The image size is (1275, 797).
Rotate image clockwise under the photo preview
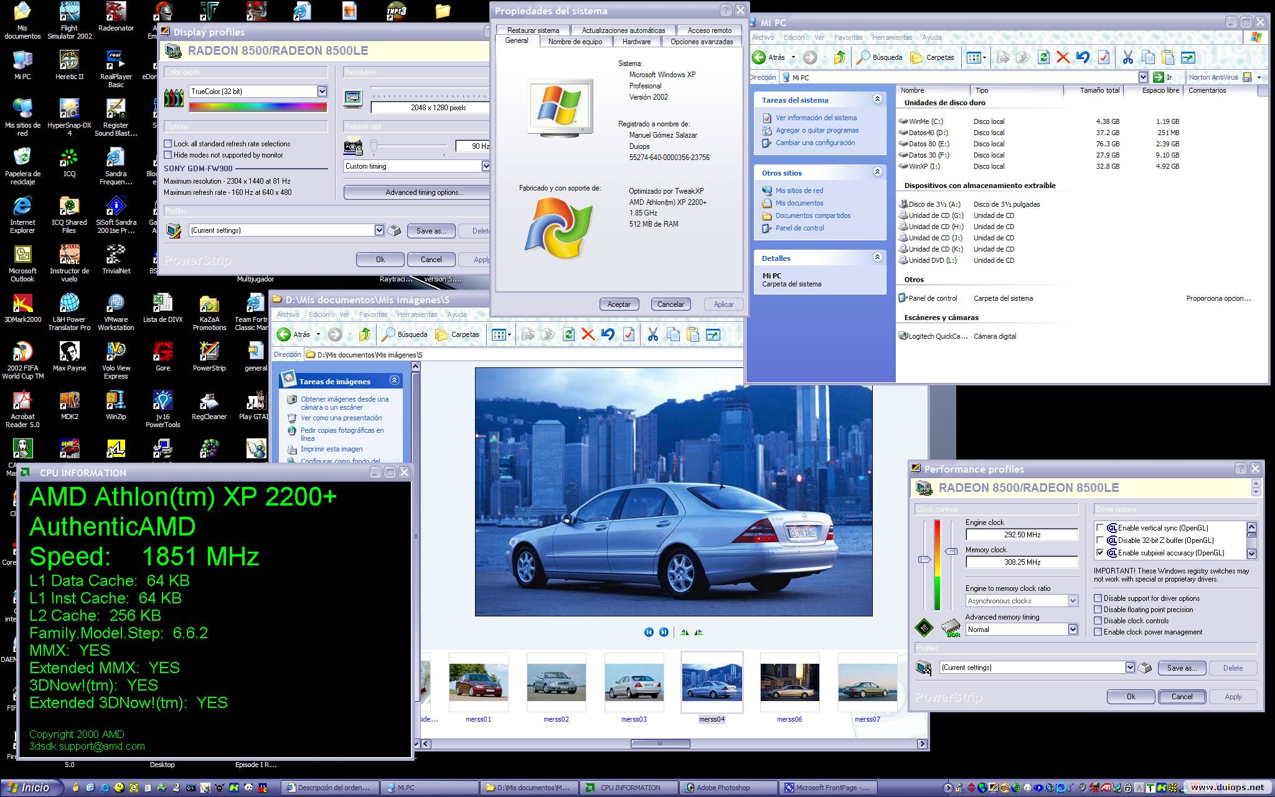point(685,632)
